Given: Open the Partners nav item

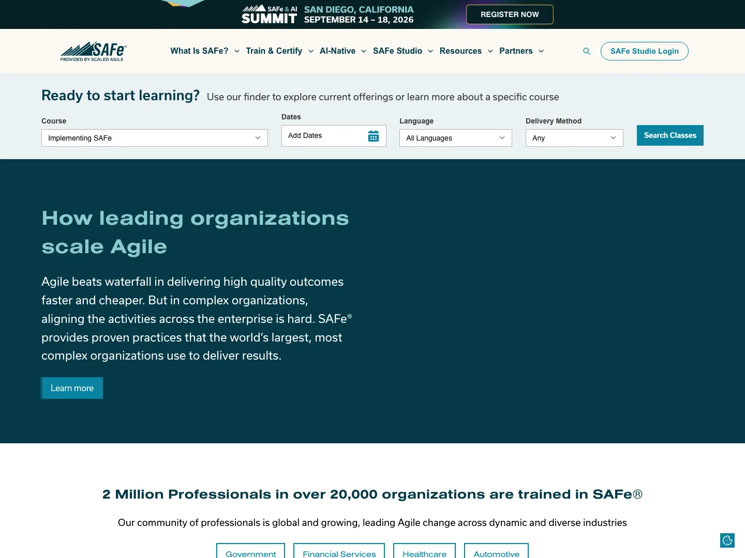Looking at the screenshot, I should point(516,51).
